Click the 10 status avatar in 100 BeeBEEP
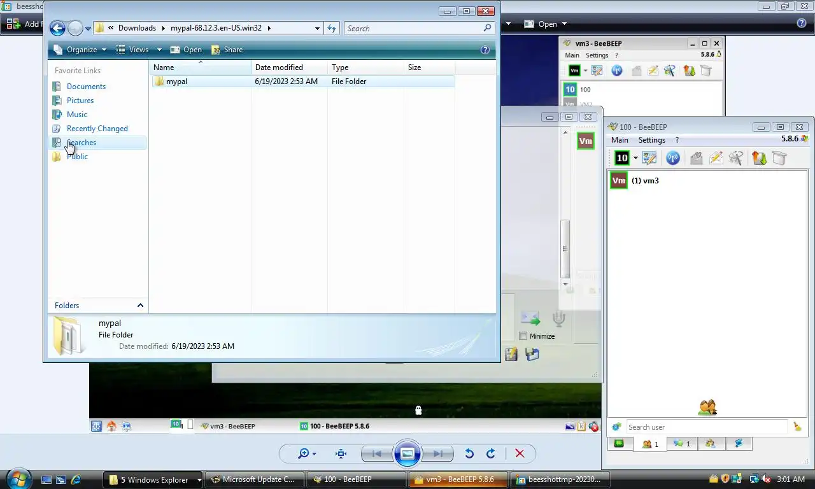 (621, 158)
